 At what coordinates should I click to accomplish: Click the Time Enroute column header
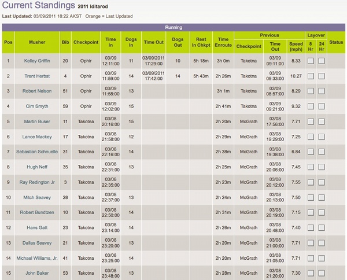(223, 42)
